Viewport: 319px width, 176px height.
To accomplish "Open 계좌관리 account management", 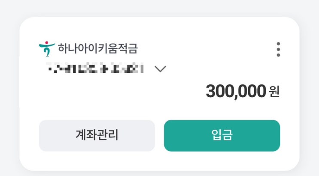I will (x=97, y=135).
